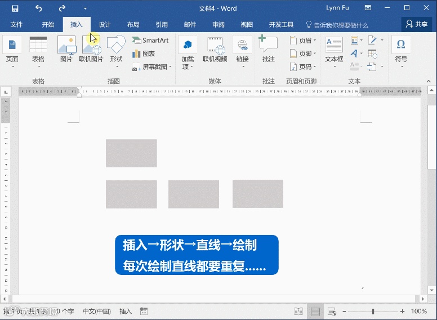Switch to the Home (开始) tab
This screenshot has height=320, width=437.
(x=48, y=25)
